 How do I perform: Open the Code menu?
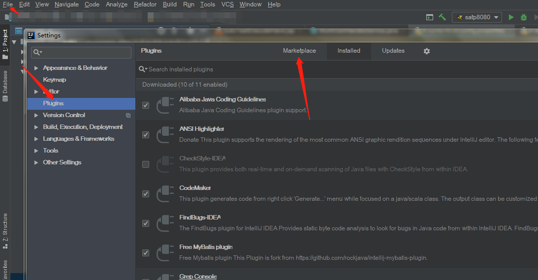pyautogui.click(x=92, y=4)
